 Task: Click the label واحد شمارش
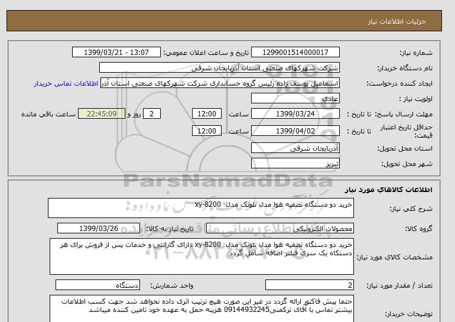[x=172, y=286]
